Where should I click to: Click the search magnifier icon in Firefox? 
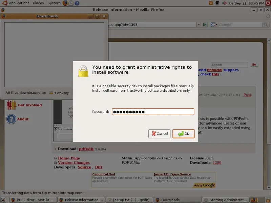click(x=266, y=25)
